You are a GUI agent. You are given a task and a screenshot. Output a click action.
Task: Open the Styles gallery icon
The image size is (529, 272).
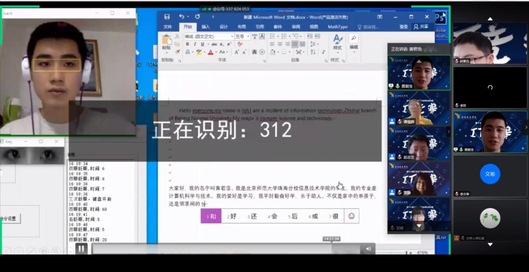[x=337, y=41]
